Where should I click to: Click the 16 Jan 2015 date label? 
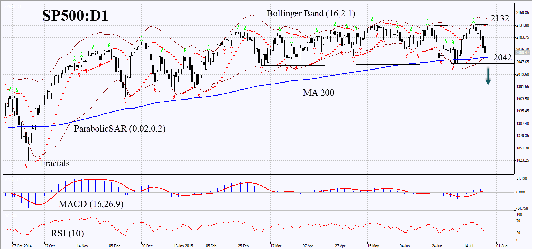click(183, 246)
